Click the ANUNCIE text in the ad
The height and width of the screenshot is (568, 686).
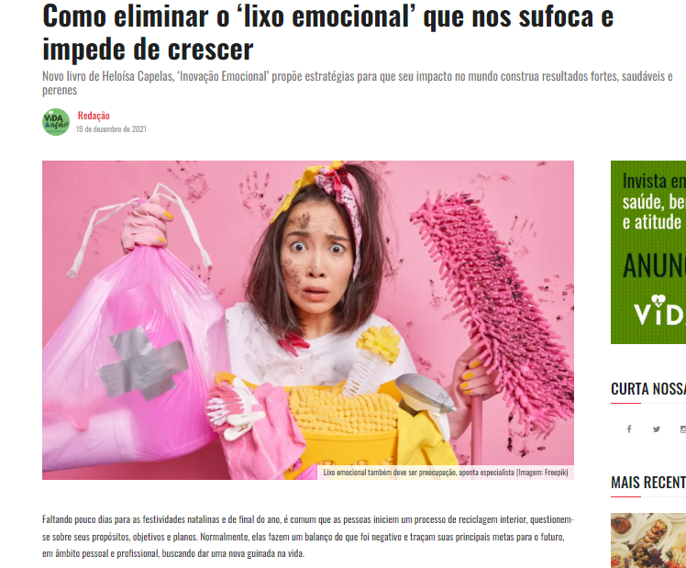(654, 266)
